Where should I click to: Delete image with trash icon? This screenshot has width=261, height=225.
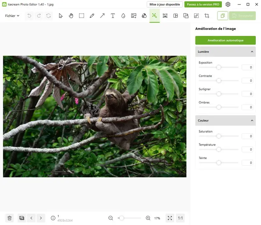pos(10,218)
